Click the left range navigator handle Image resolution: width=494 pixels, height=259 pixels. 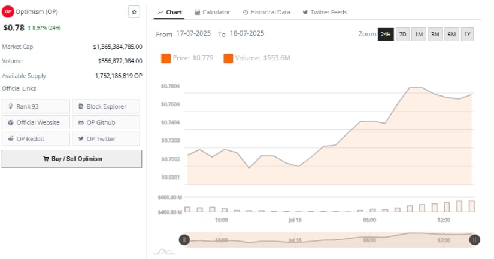tap(184, 240)
